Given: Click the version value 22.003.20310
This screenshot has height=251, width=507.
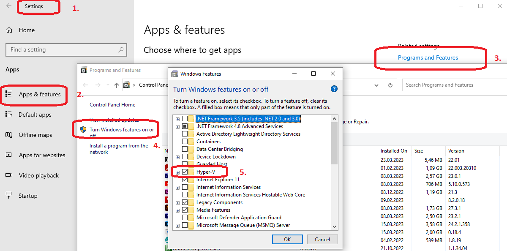Looking at the screenshot, I should (x=462, y=168).
